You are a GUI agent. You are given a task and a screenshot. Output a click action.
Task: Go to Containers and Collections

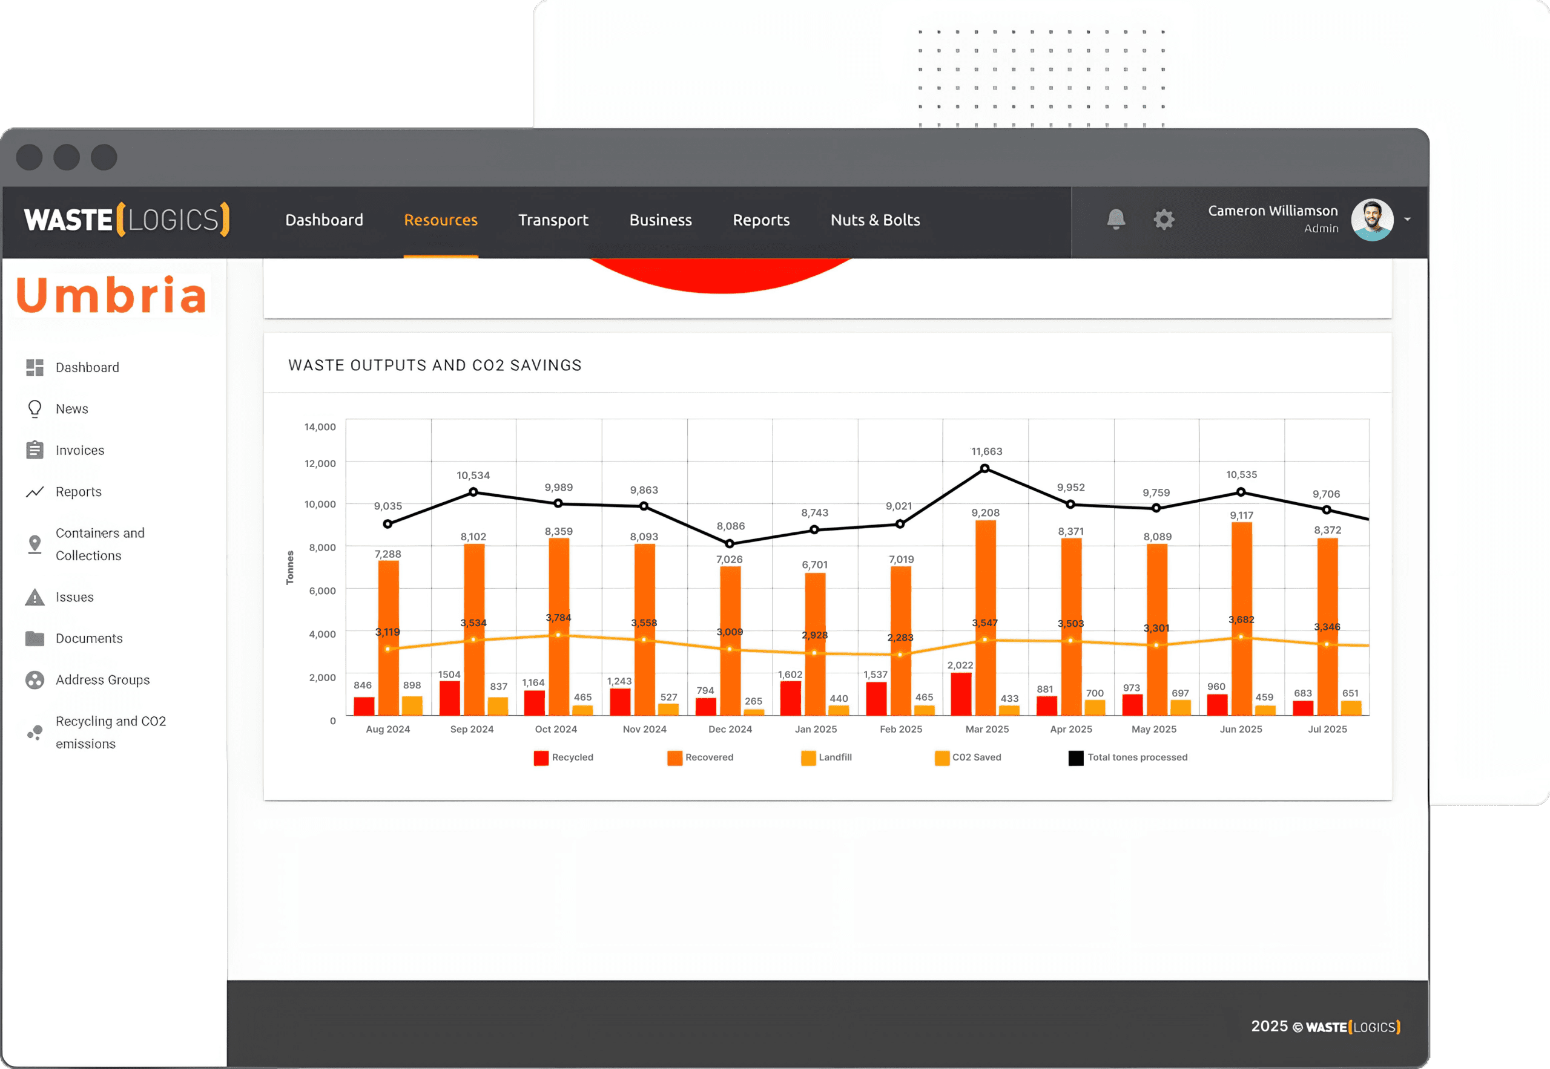(x=100, y=544)
